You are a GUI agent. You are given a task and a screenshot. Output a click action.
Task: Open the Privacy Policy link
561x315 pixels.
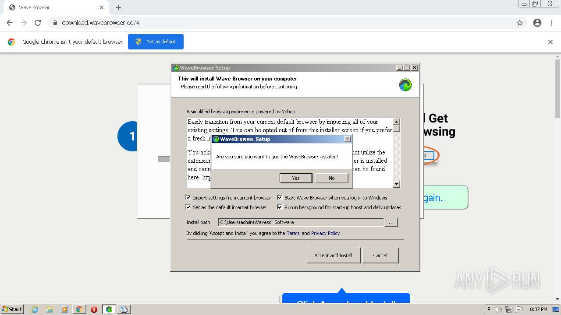[325, 233]
